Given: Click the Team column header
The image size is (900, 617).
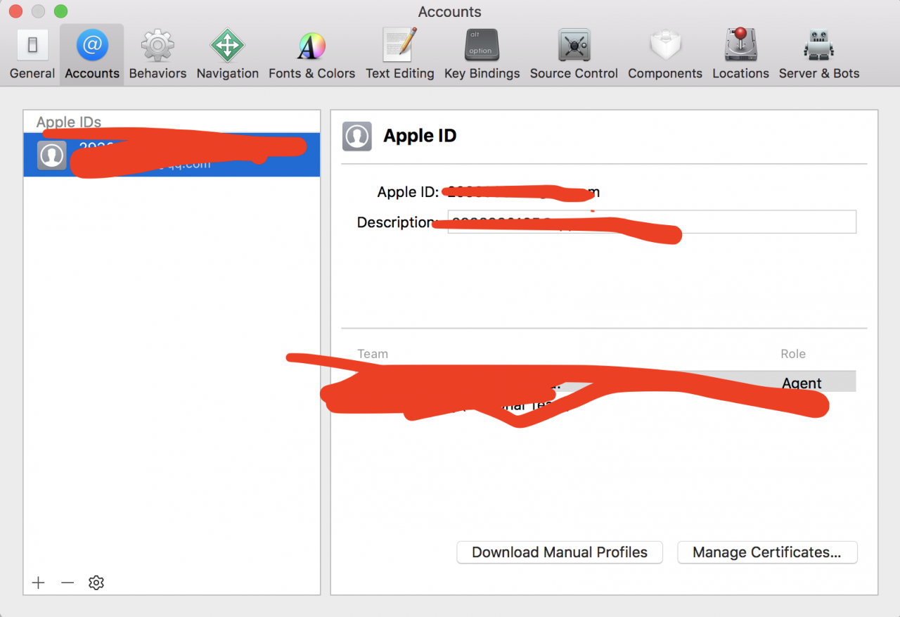Looking at the screenshot, I should click(373, 354).
